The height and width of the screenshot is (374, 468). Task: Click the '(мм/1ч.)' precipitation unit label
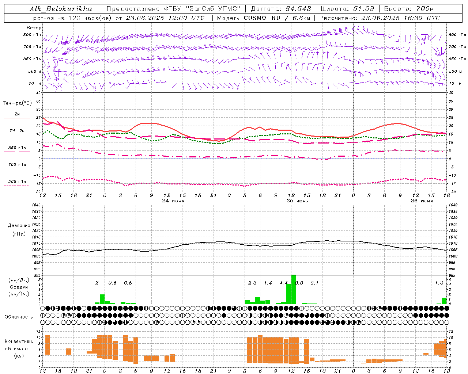(19, 294)
